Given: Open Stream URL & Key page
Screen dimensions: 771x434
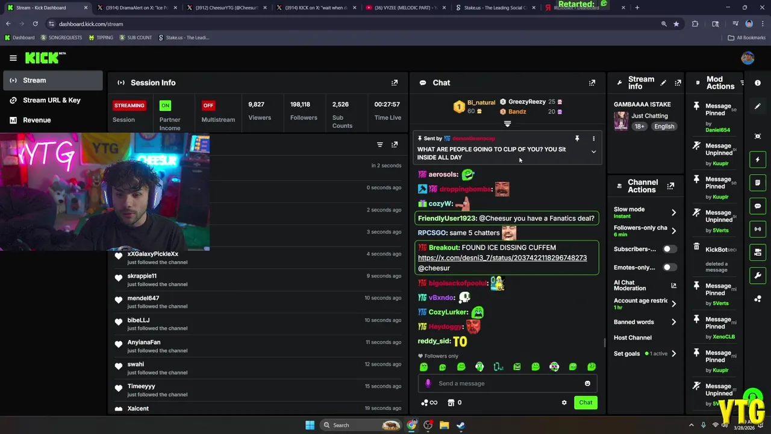Looking at the screenshot, I should tap(52, 100).
